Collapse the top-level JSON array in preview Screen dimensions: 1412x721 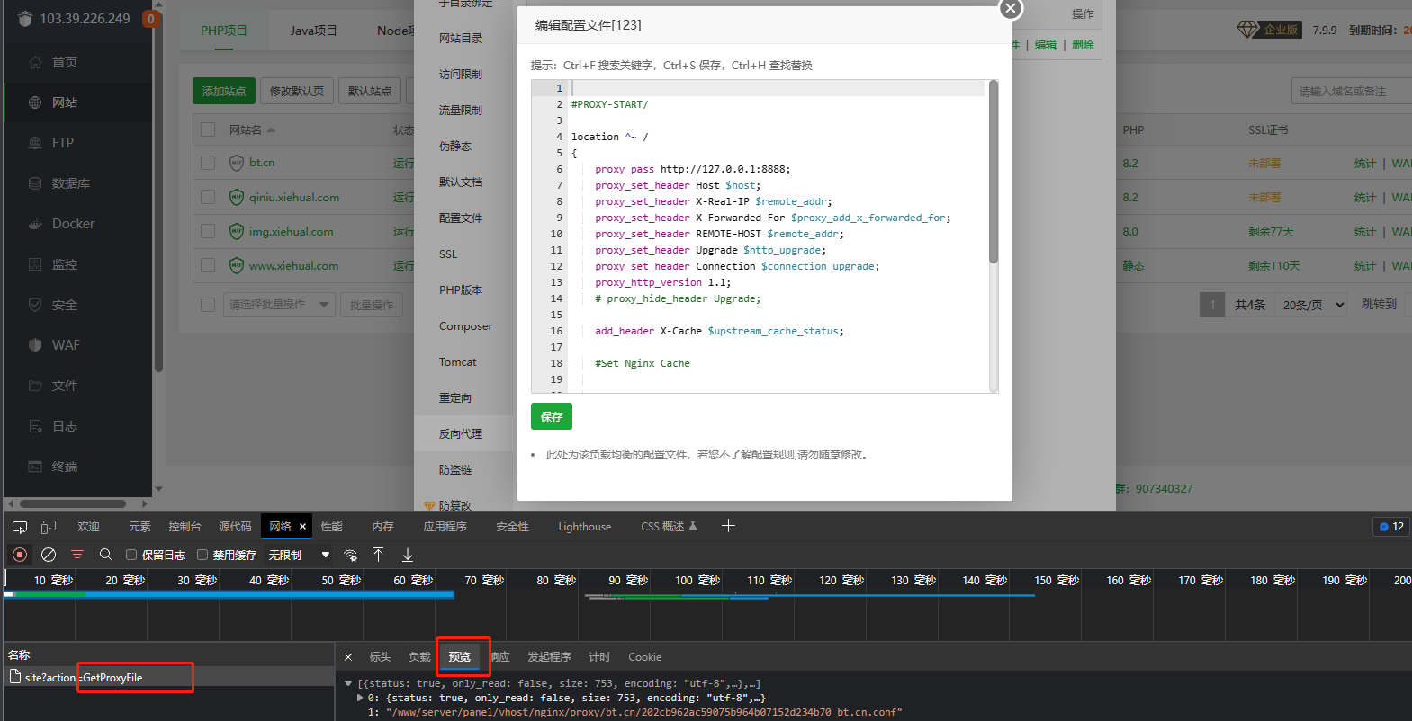coord(348,683)
